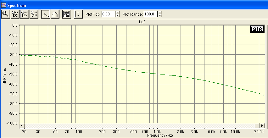Decrease Plot Range with down arrow
The height and width of the screenshot is (138, 268).
[x=160, y=16]
